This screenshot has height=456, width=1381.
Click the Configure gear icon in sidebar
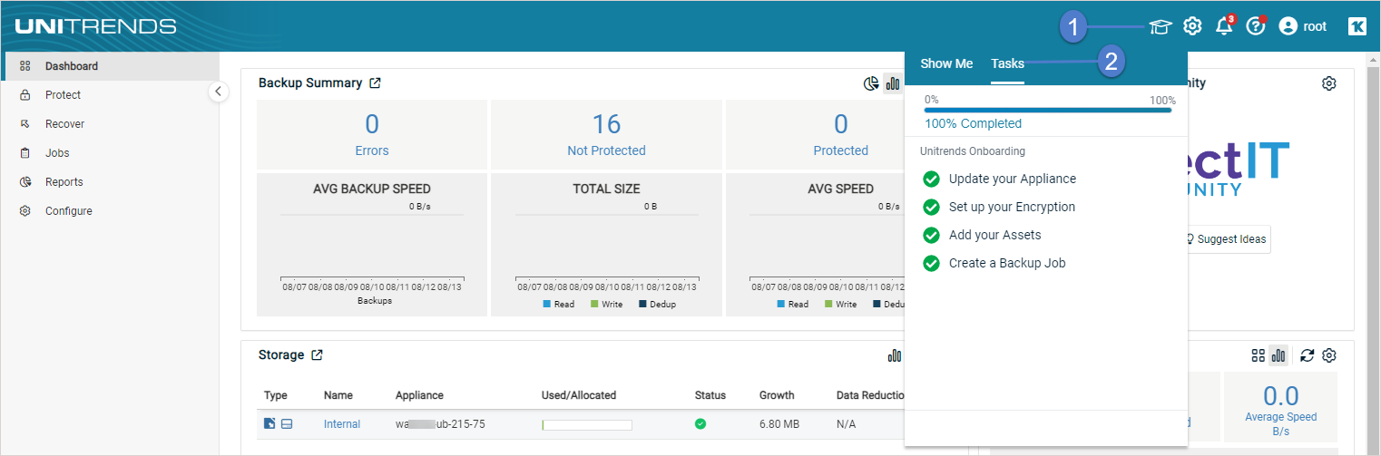tap(25, 211)
